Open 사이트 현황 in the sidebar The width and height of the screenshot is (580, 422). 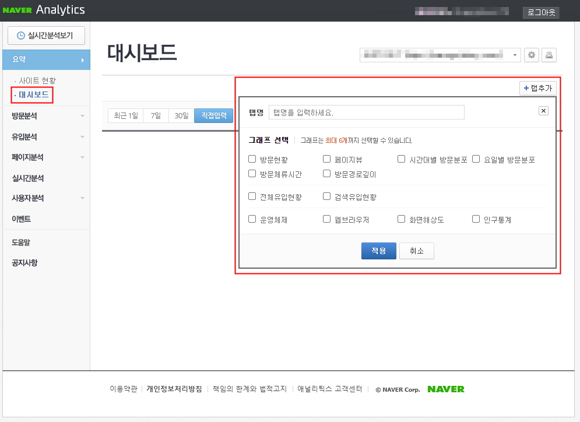35,80
